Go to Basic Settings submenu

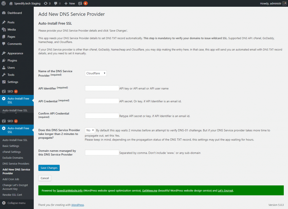pyautogui.click(x=11, y=146)
